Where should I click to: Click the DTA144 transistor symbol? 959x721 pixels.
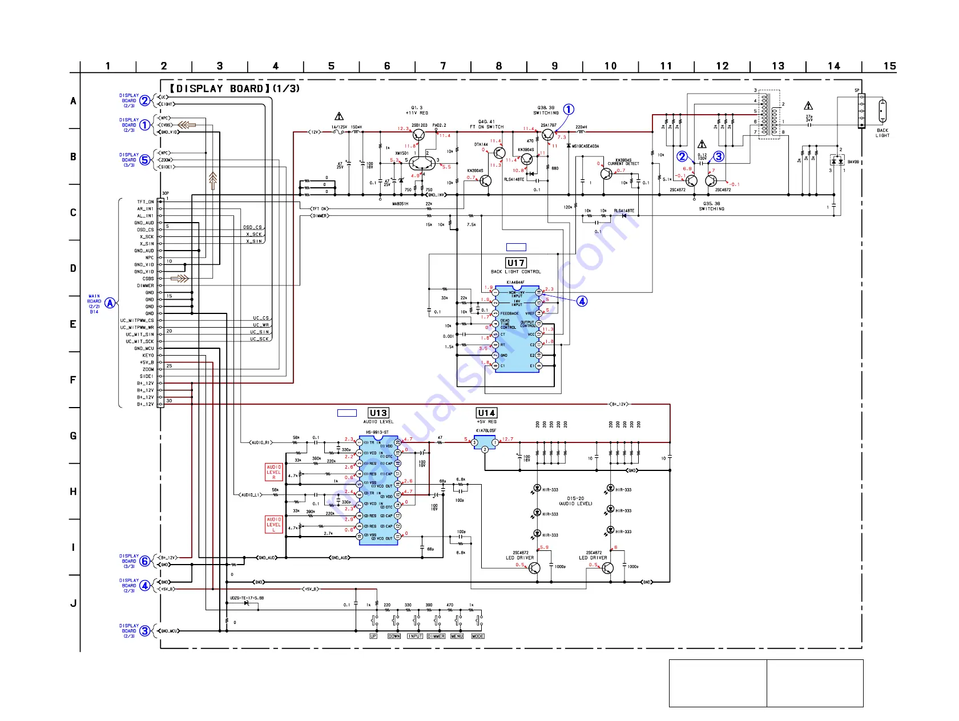499,153
